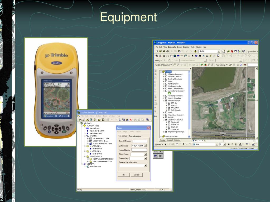Open a map document with ArcMap Open icon
270x202 pixels.
(x=160, y=51)
